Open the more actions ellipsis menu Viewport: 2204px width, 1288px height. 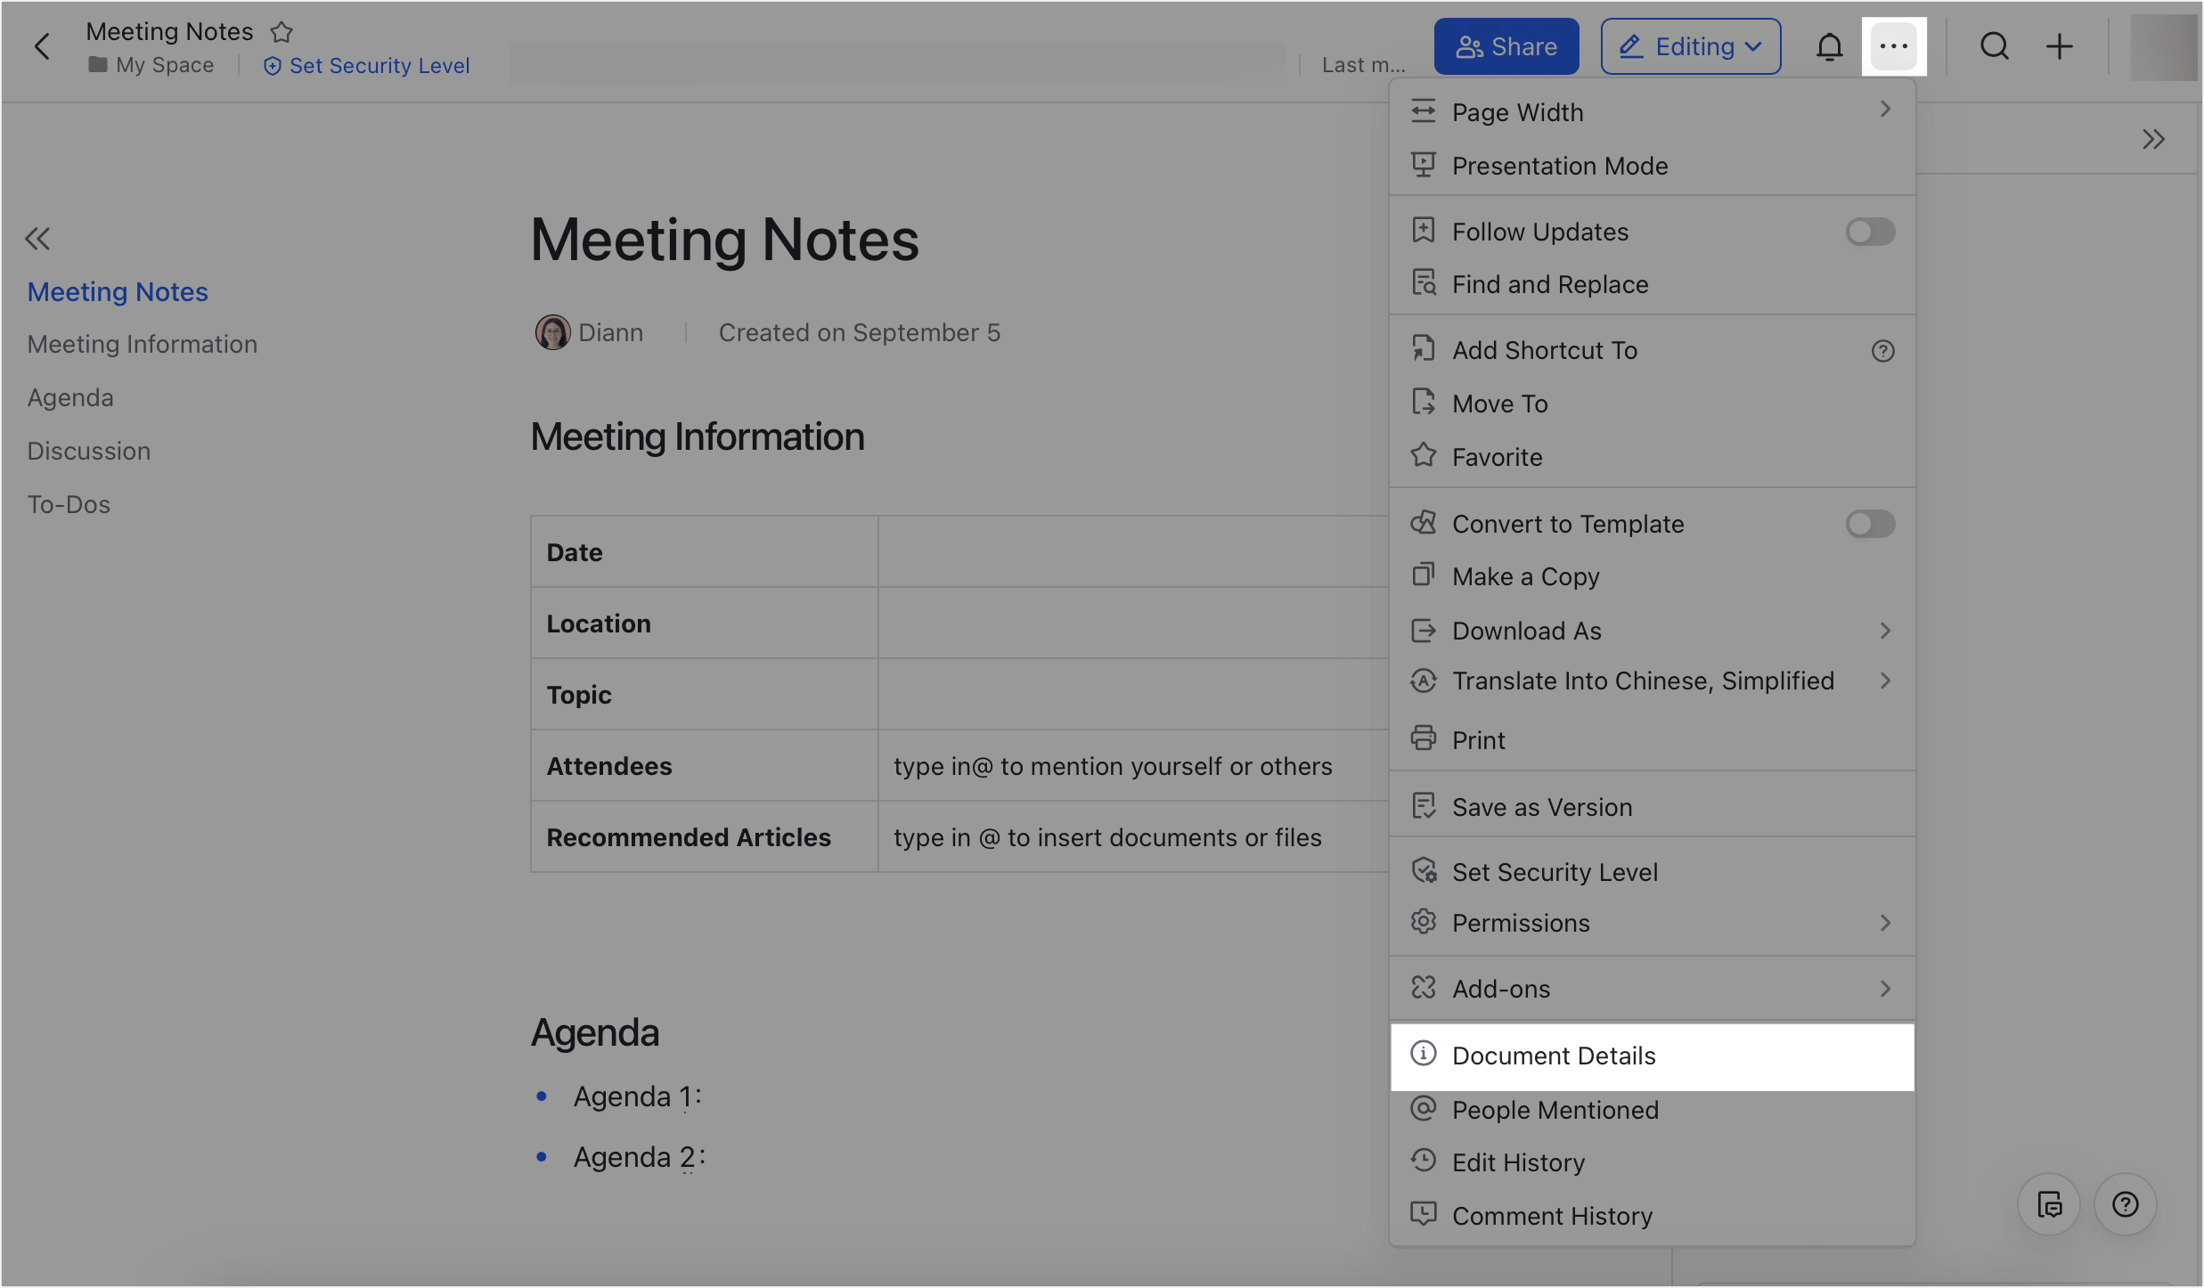[x=1894, y=45]
